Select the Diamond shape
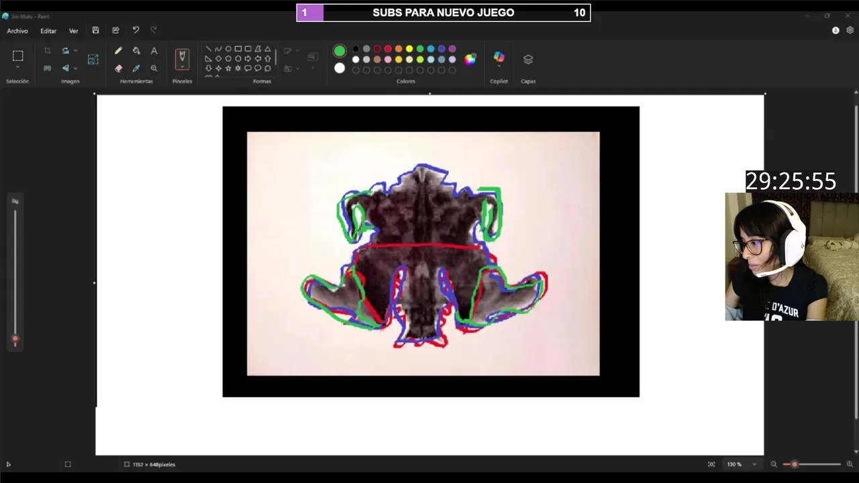This screenshot has height=483, width=859. point(218,58)
